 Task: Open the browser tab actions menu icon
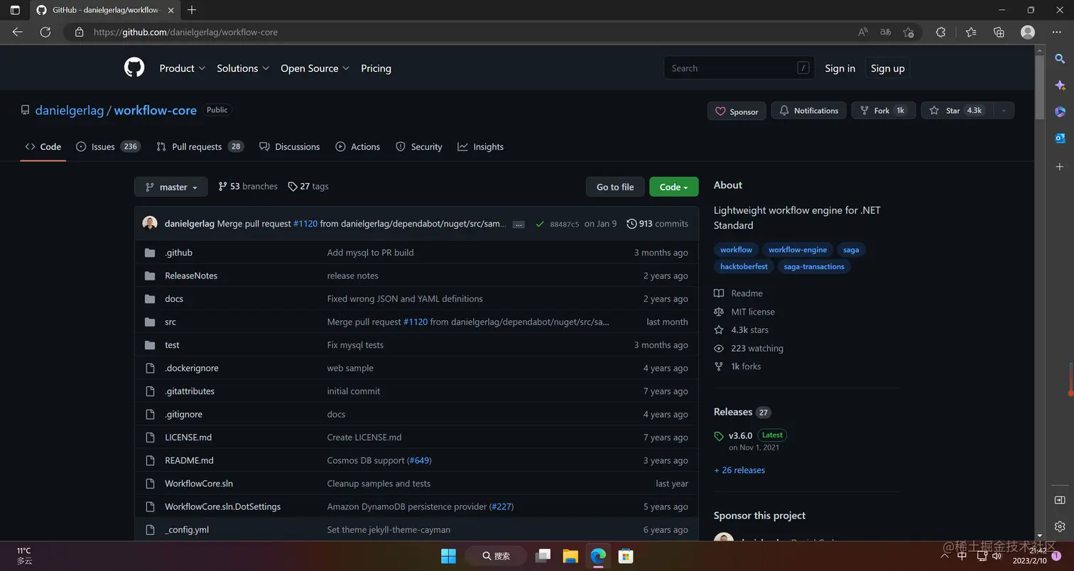tap(15, 10)
